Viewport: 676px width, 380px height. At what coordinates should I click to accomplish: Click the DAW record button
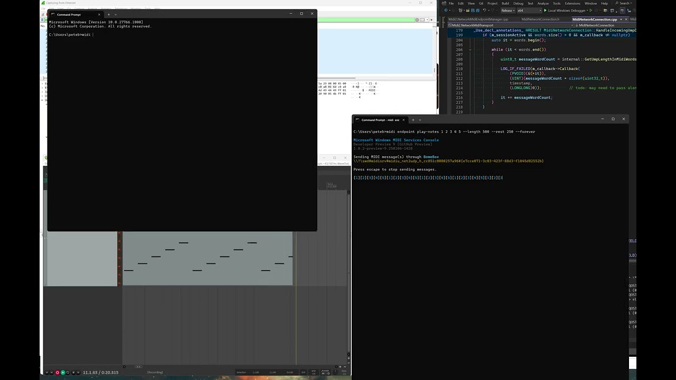click(x=57, y=373)
